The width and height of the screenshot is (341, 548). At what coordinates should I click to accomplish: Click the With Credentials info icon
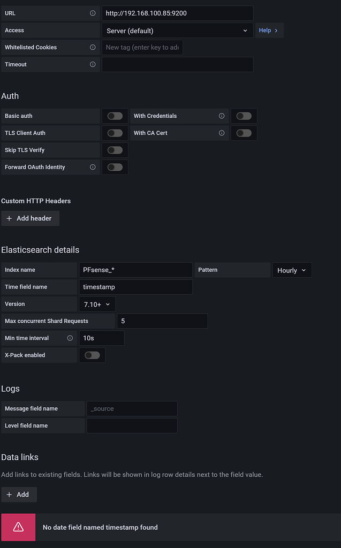click(222, 115)
